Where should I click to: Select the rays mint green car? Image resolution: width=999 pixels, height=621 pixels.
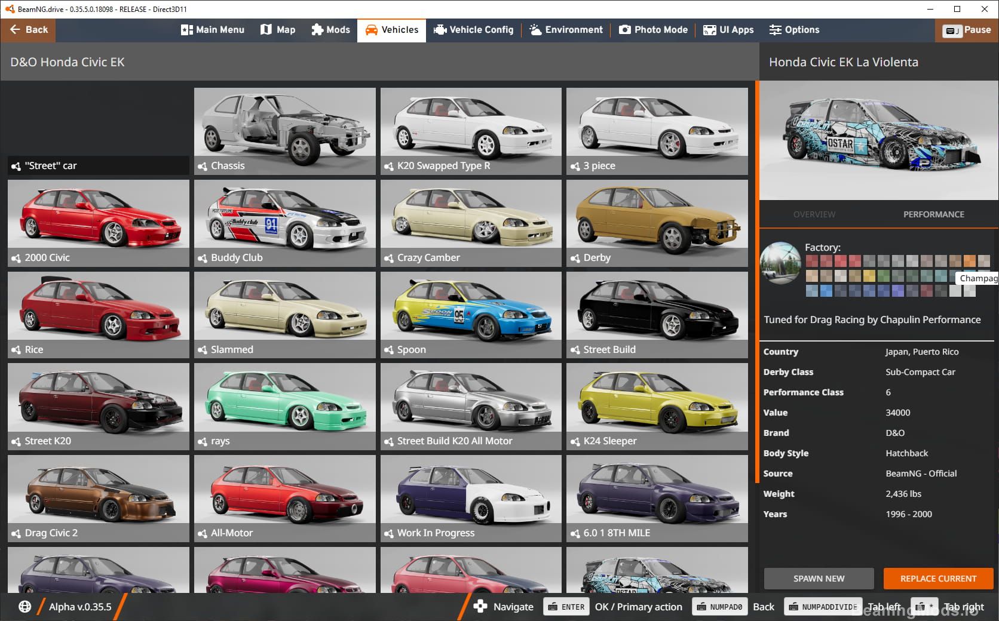[285, 407]
